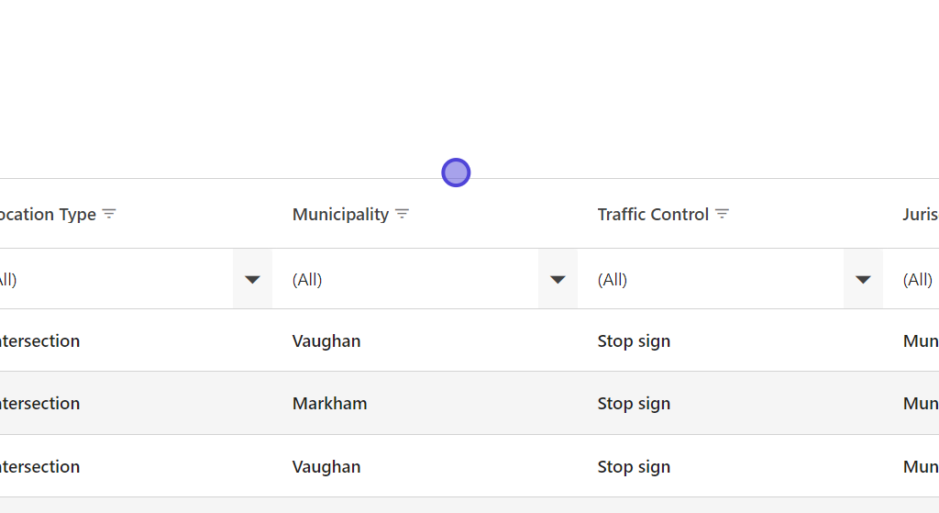
Task: Click the Traffic Control filter icon
Action: coord(722,214)
